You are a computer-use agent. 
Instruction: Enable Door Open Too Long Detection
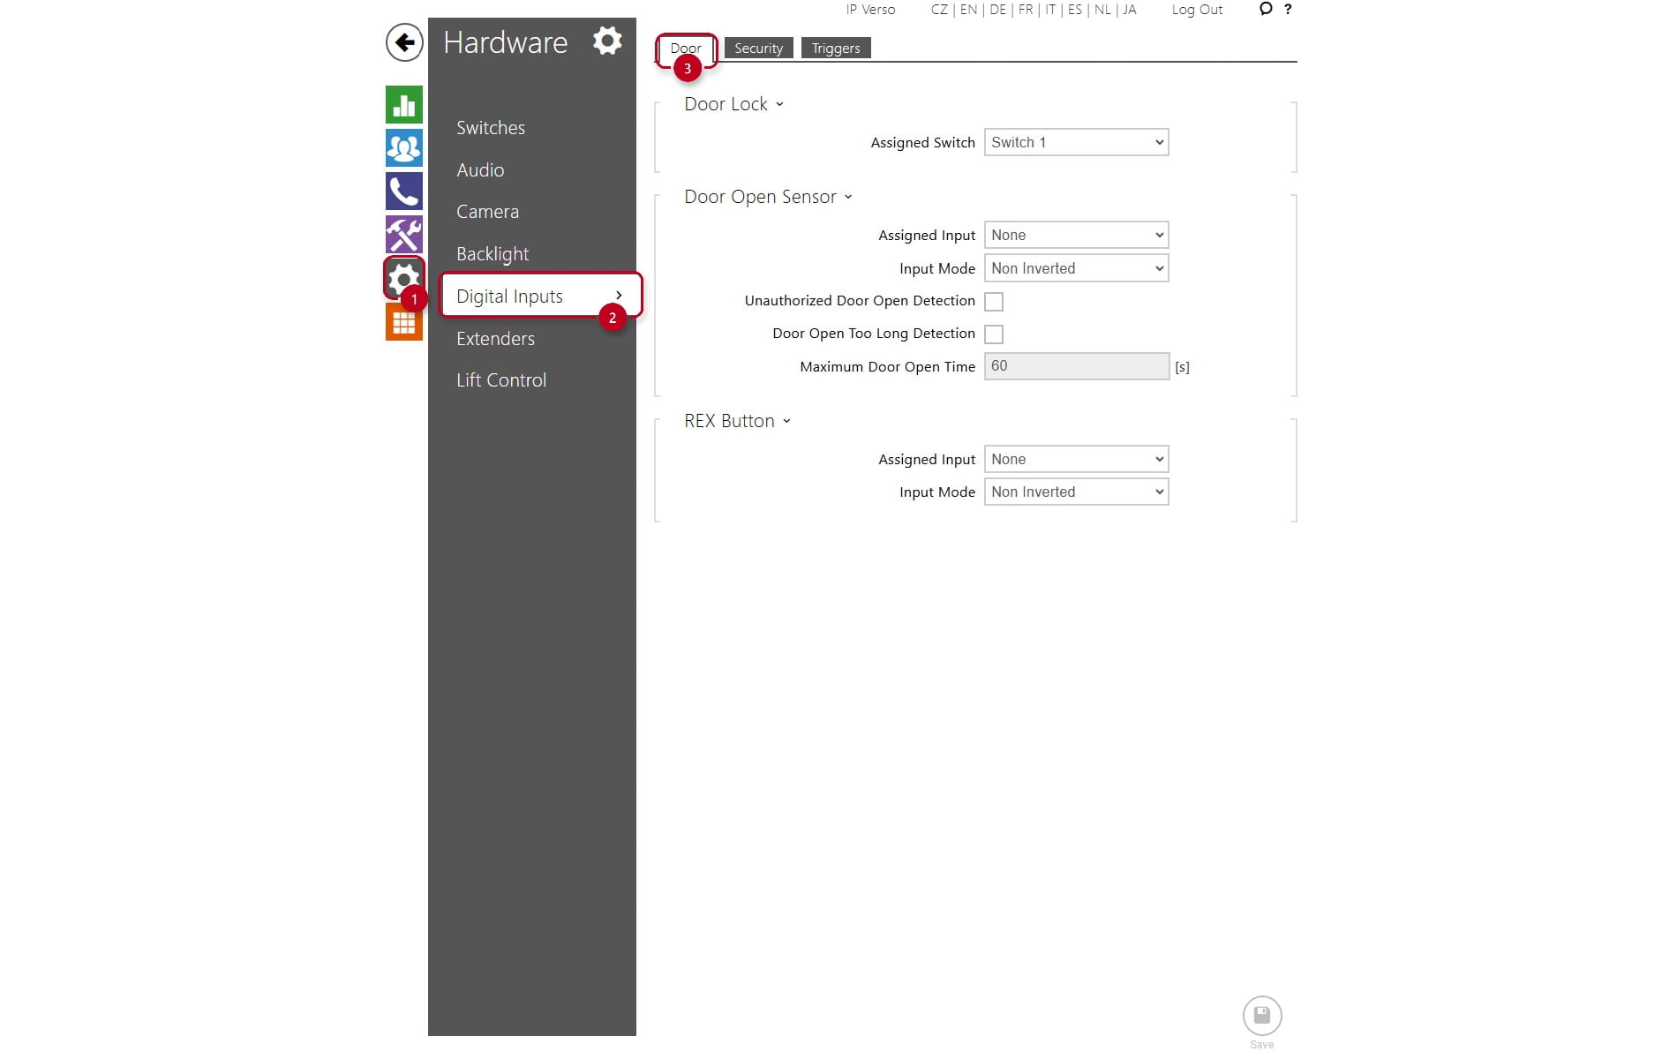[994, 334]
